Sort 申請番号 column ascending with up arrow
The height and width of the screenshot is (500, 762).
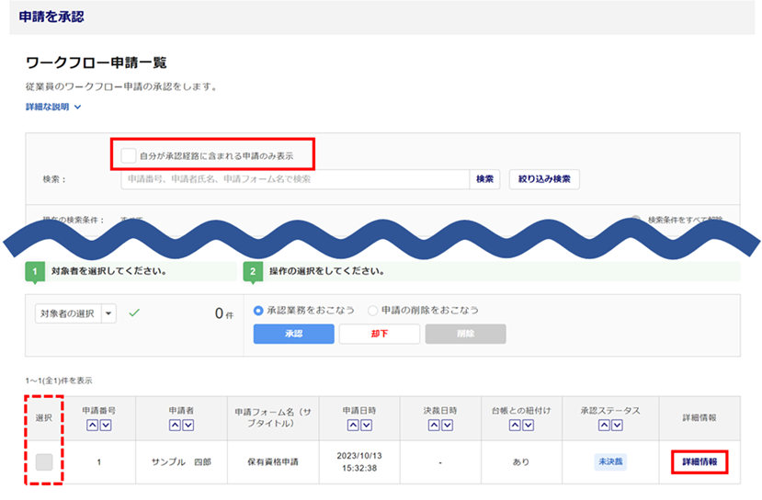click(x=92, y=425)
